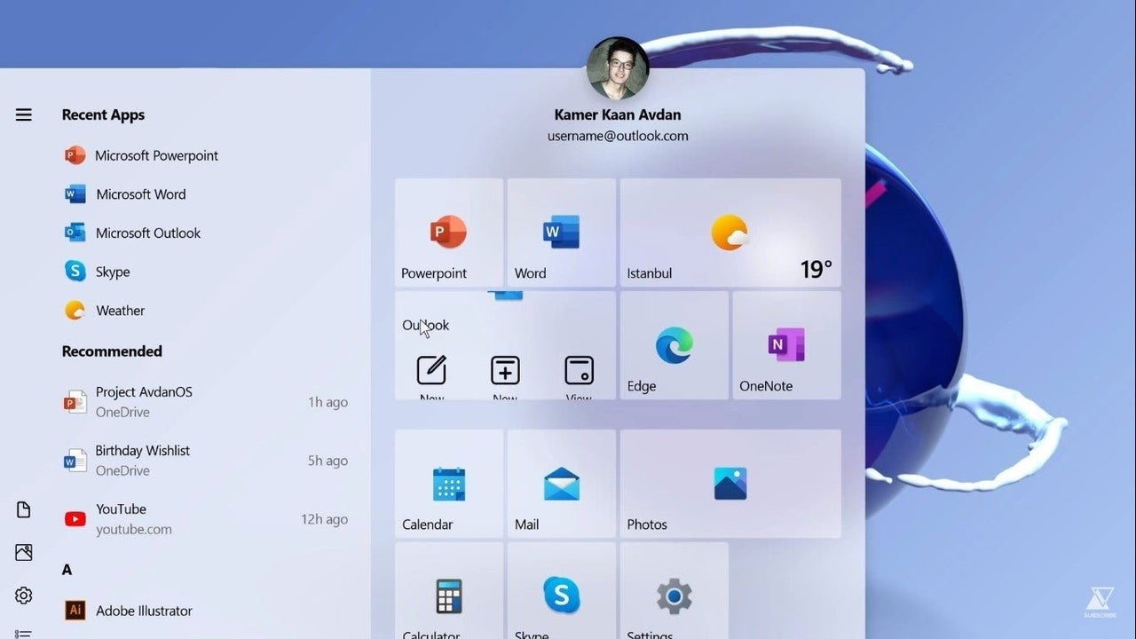The width and height of the screenshot is (1136, 639).
Task: Click the user profile picture
Action: click(618, 68)
